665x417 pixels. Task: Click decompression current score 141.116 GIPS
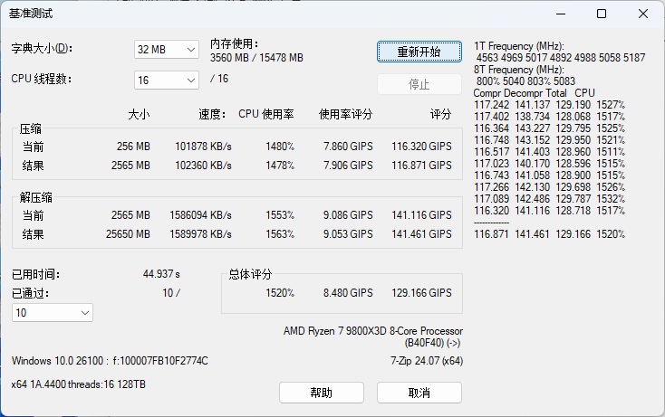421,215
